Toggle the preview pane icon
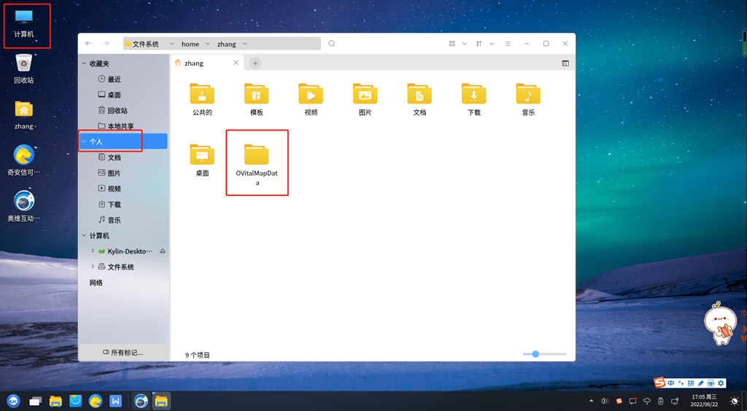 click(x=565, y=63)
